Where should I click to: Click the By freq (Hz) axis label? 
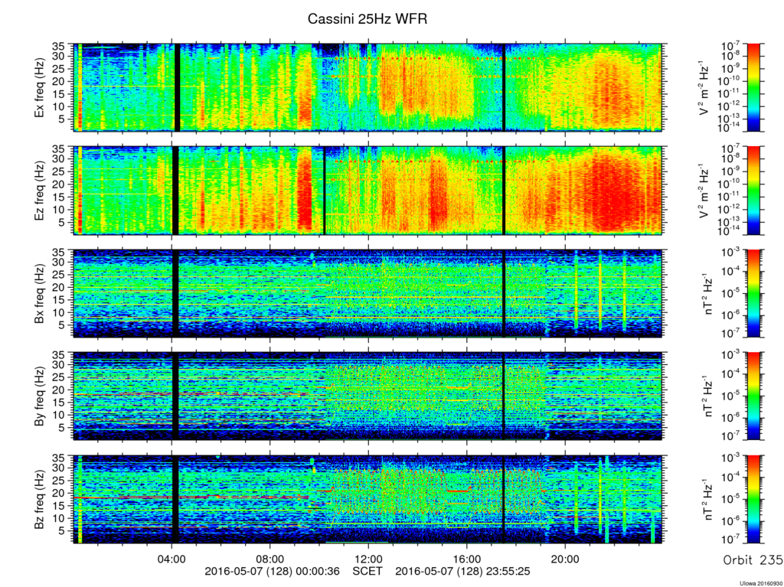click(40, 396)
